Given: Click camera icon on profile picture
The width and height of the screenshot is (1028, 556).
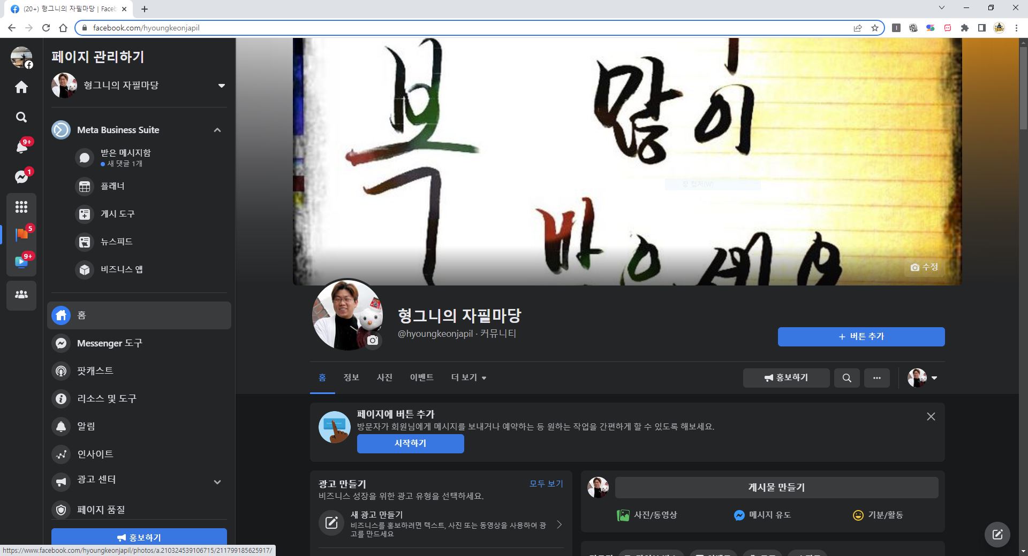Looking at the screenshot, I should click(373, 341).
